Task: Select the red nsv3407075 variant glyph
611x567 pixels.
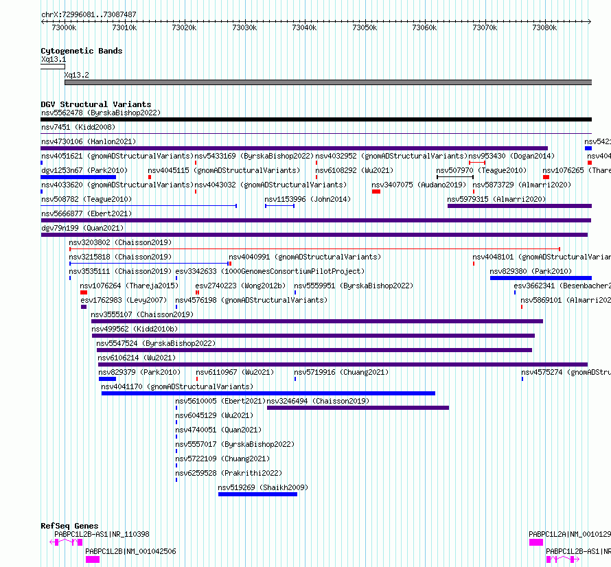Action: tap(376, 192)
